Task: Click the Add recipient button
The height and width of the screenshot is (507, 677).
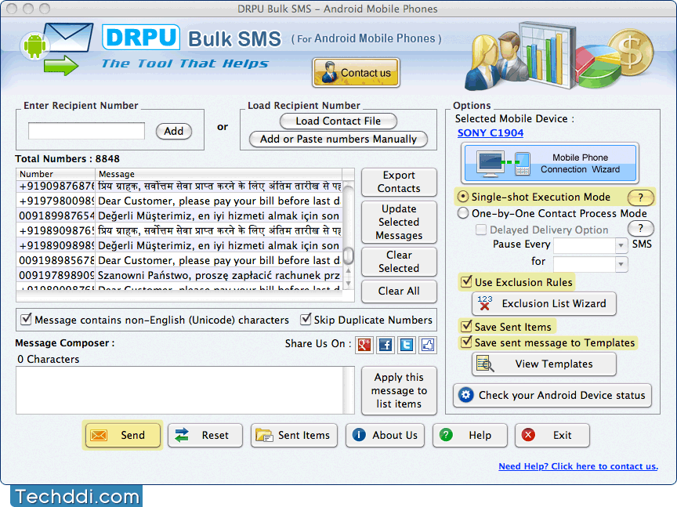Action: pyautogui.click(x=174, y=131)
